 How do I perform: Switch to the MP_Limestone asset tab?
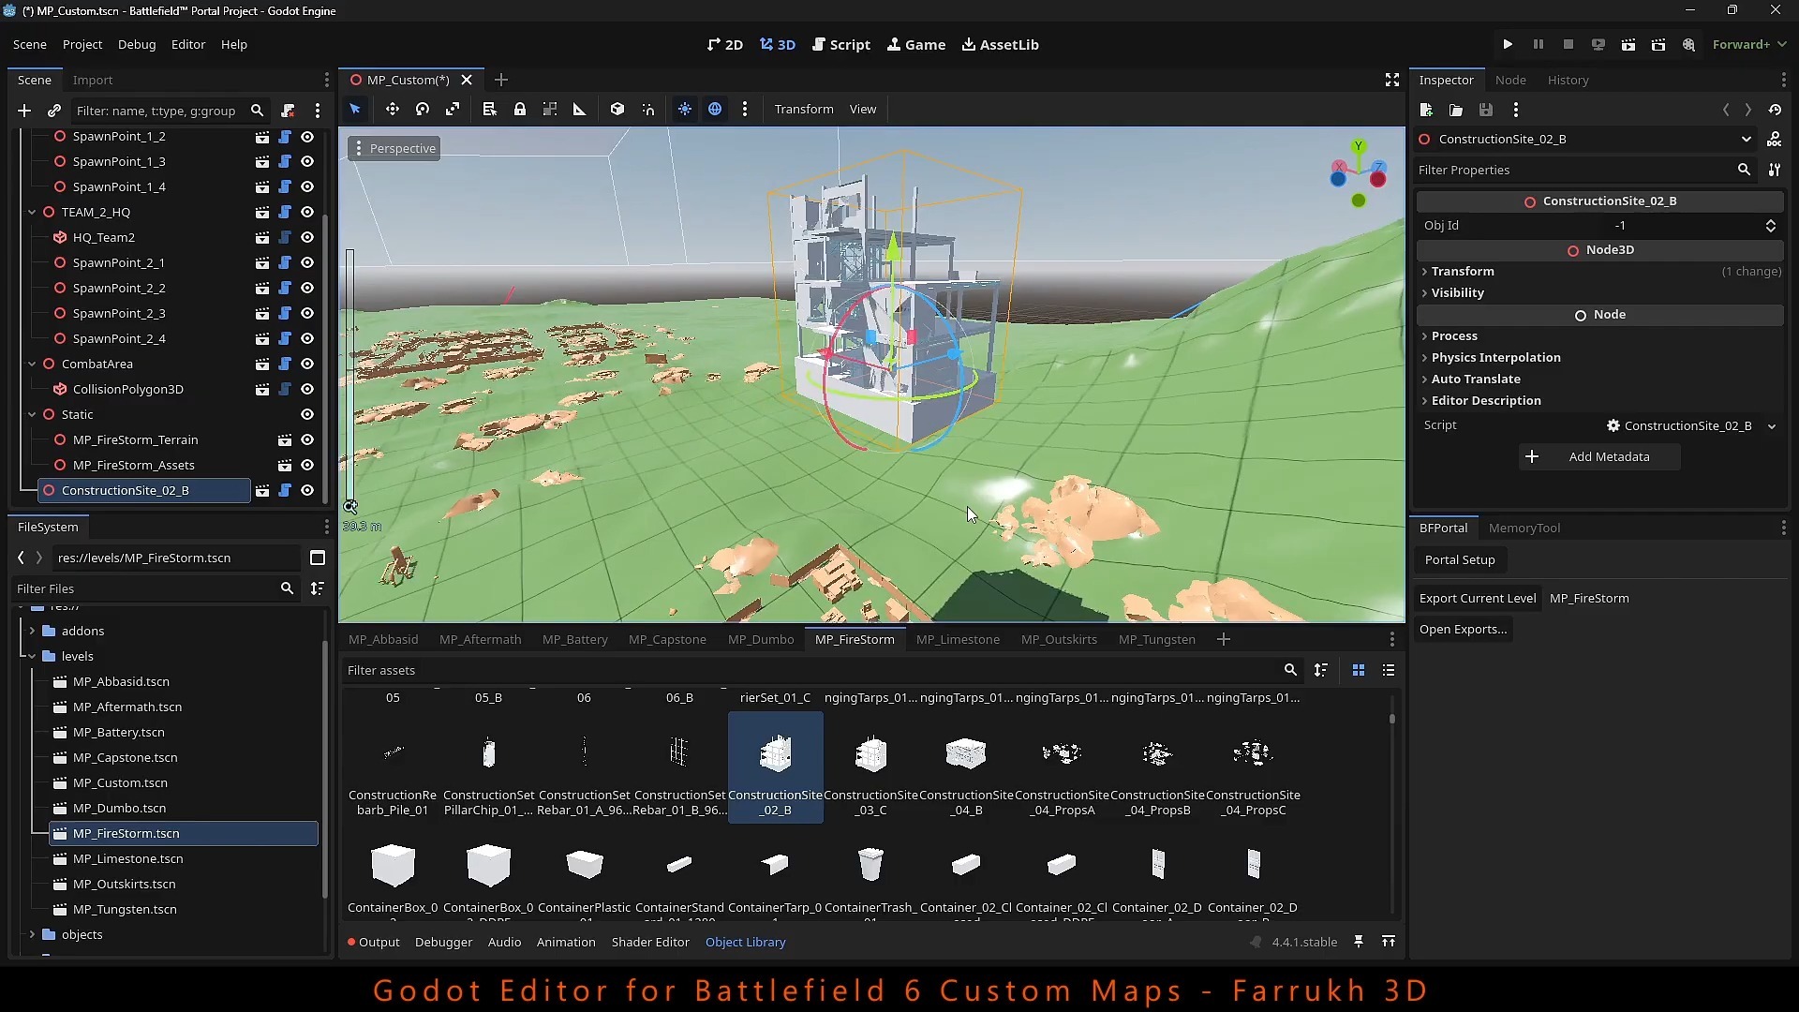958,639
